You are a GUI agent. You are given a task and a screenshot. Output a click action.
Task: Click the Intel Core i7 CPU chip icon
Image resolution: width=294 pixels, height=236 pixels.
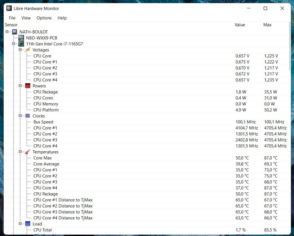click(x=21, y=44)
